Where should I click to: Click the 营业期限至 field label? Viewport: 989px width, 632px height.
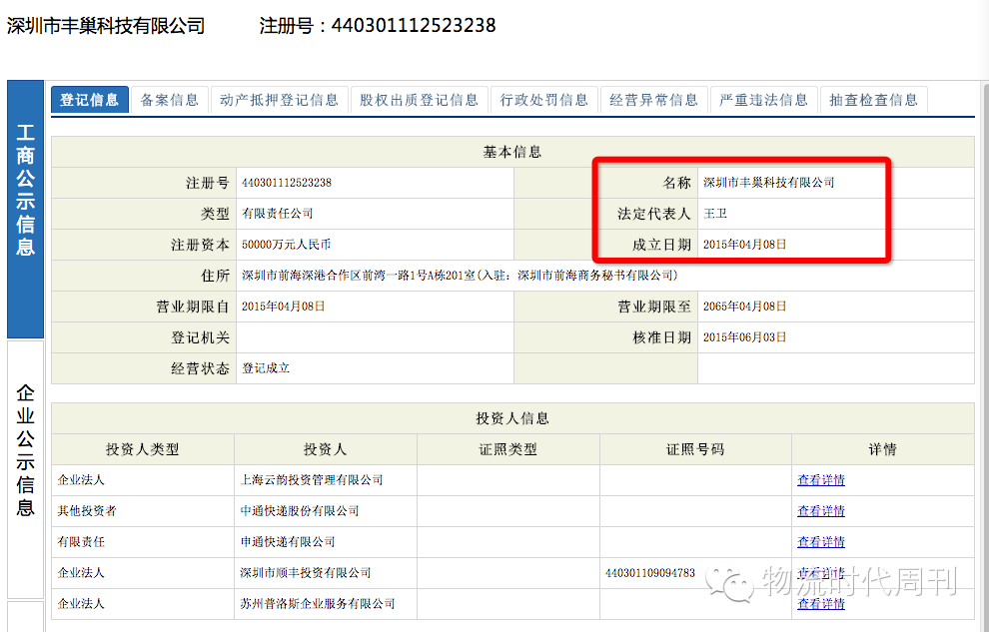coord(654,307)
